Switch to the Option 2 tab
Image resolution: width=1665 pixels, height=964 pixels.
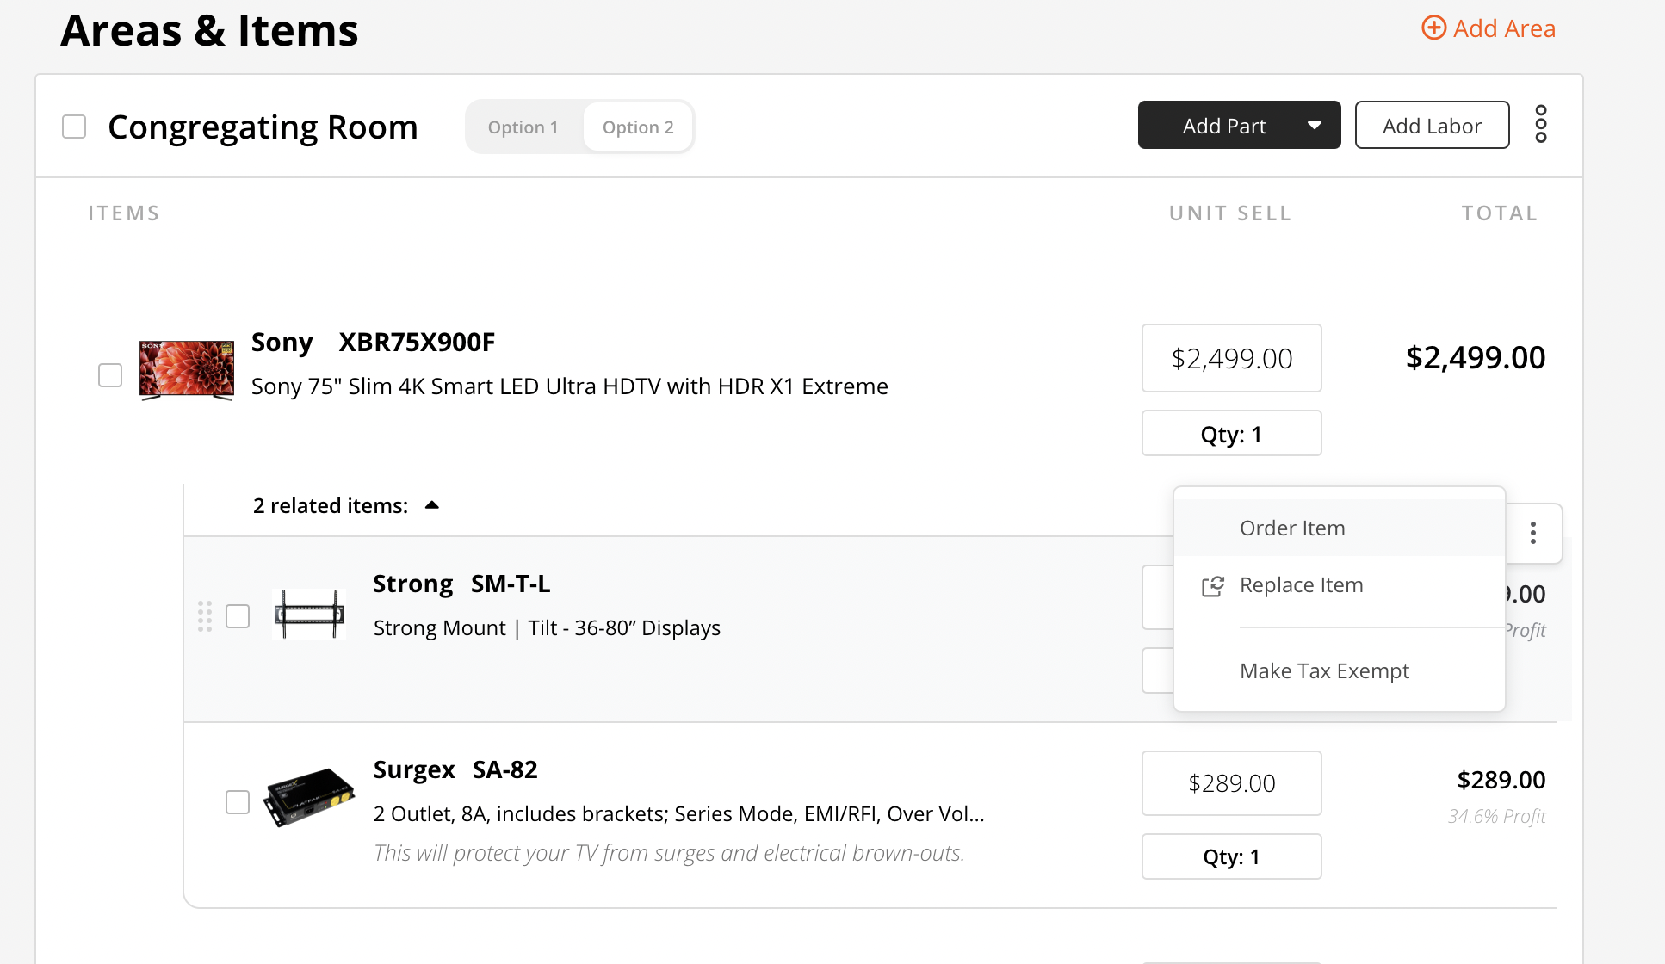(x=638, y=127)
